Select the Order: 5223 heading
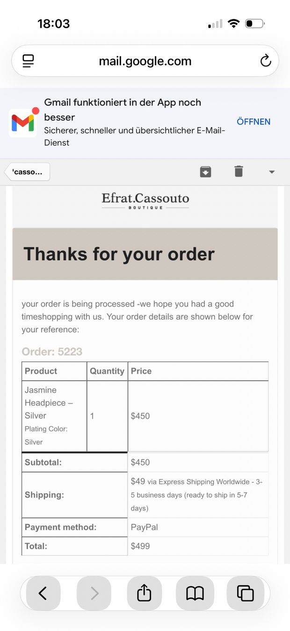This screenshot has width=290, height=631. 52,351
